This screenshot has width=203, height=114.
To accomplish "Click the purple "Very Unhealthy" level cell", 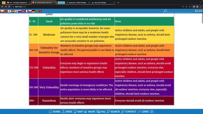I will (49, 87).
